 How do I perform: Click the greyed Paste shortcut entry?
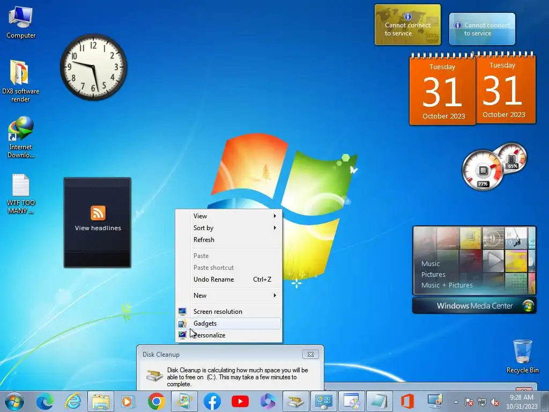click(x=228, y=268)
